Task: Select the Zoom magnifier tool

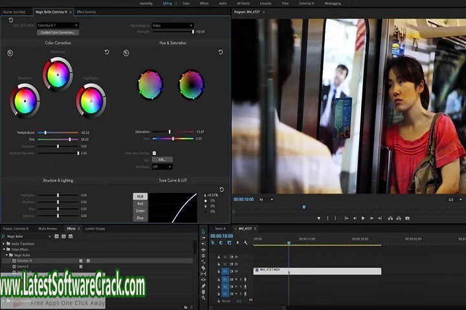Action: click(203, 298)
